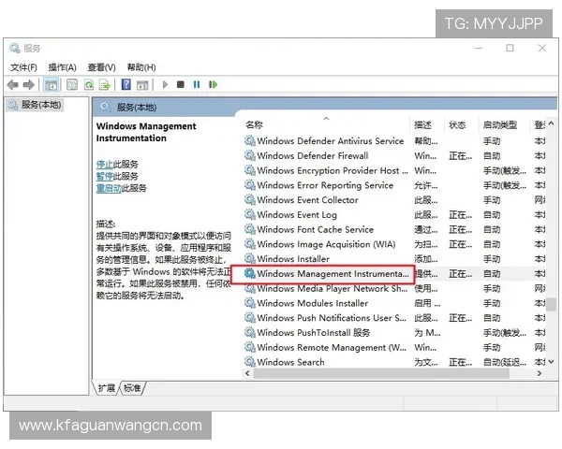Click the Refresh toolbar icon
The height and width of the screenshot is (449, 562).
click(x=89, y=85)
